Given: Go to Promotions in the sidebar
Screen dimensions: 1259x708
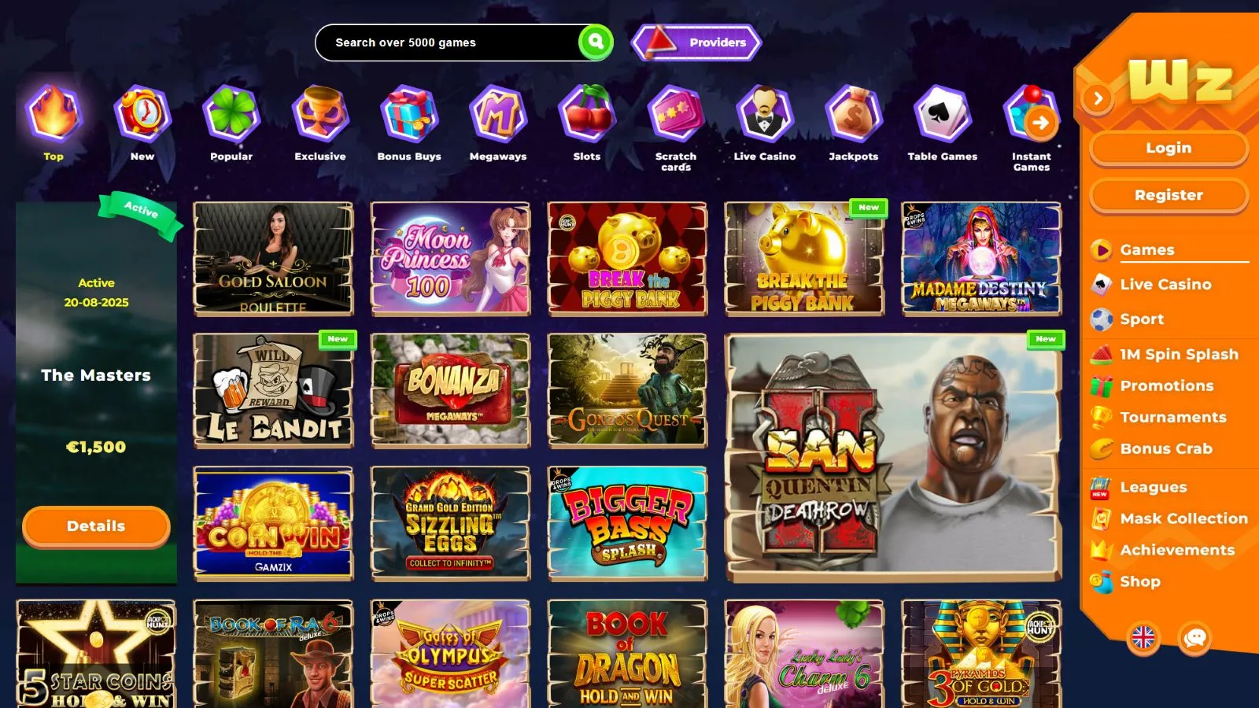Looking at the screenshot, I should coord(1166,385).
